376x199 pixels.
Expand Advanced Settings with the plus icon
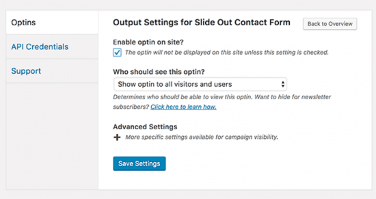[117, 137]
